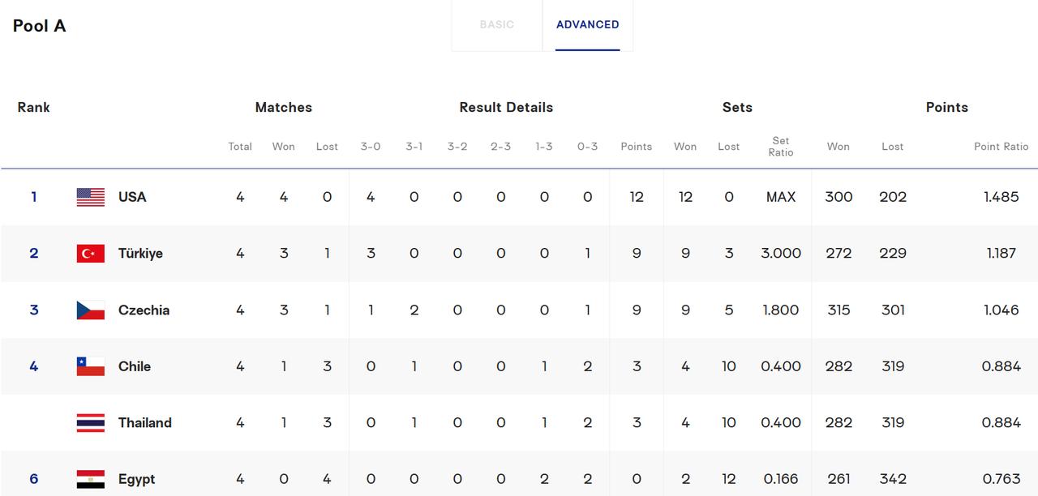Switch to the BASIC tab
Viewport: 1038px width, 496px height.
[497, 24]
